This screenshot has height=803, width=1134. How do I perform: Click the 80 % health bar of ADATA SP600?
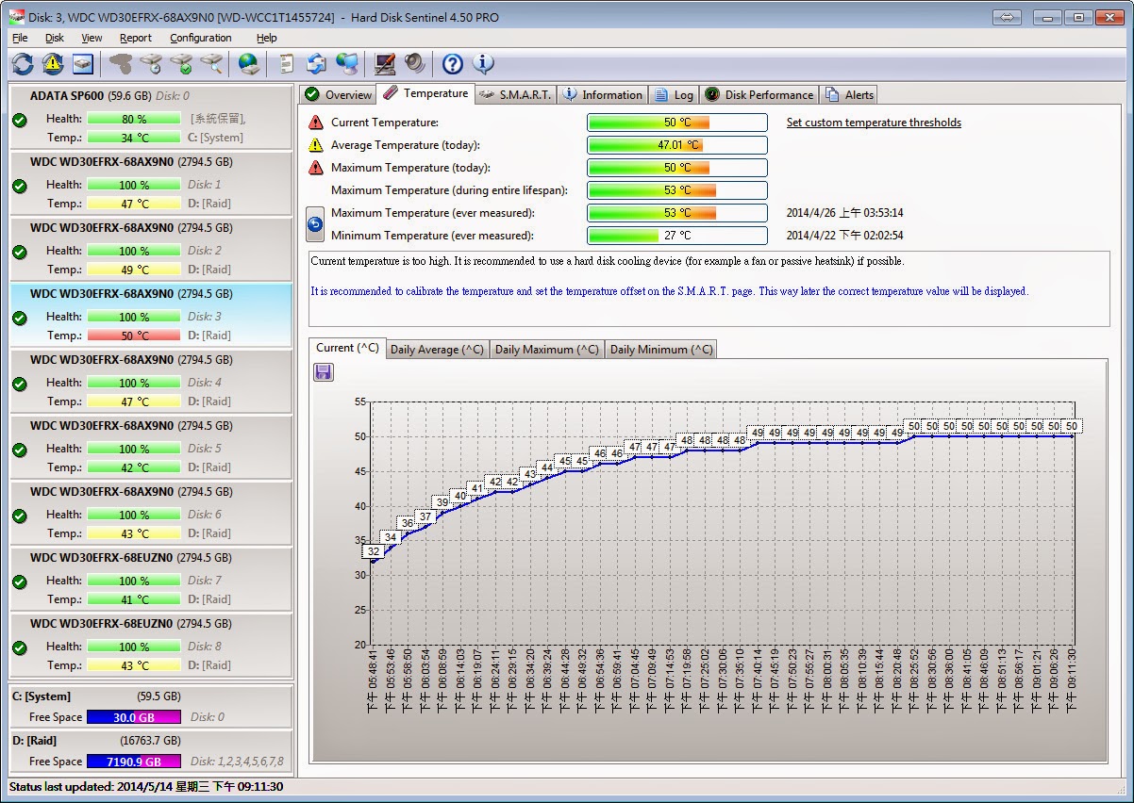134,119
